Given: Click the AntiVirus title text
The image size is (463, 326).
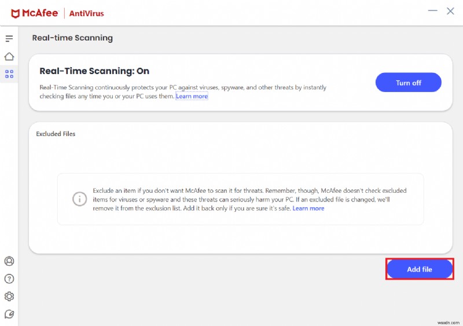Looking at the screenshot, I should tap(87, 13).
